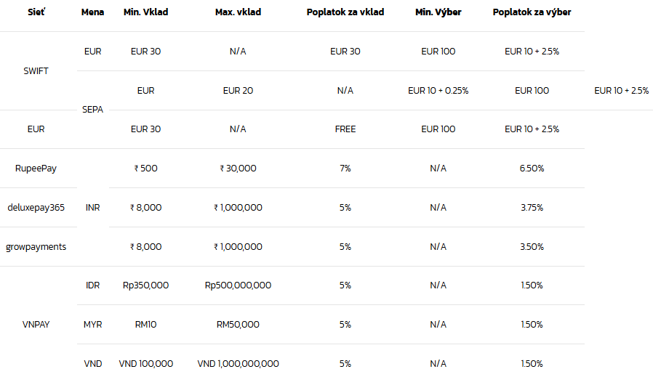This screenshot has height=377, width=653.
Task: Select the SEPA cell
Action: 93,110
